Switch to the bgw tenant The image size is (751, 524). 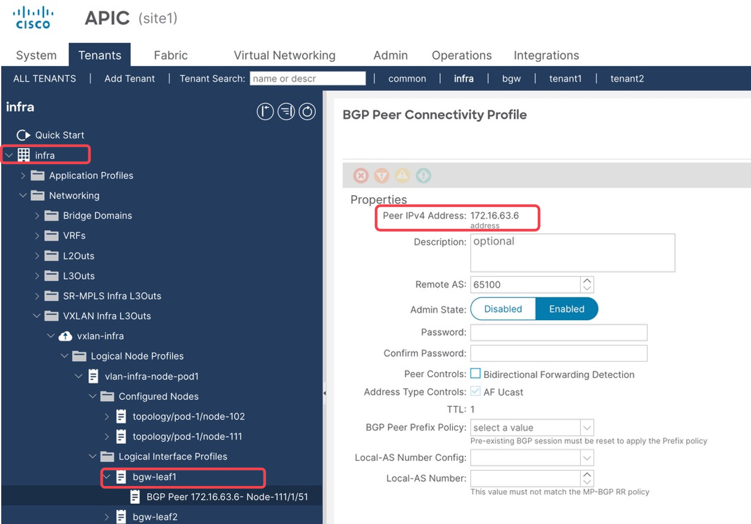point(511,78)
